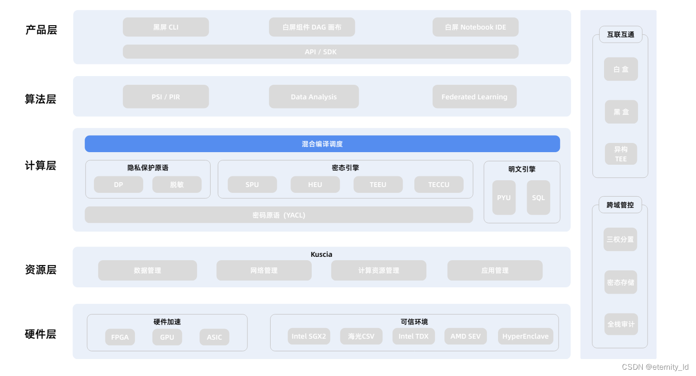Click the 三权分置 box
696x376 pixels.
(x=620, y=239)
